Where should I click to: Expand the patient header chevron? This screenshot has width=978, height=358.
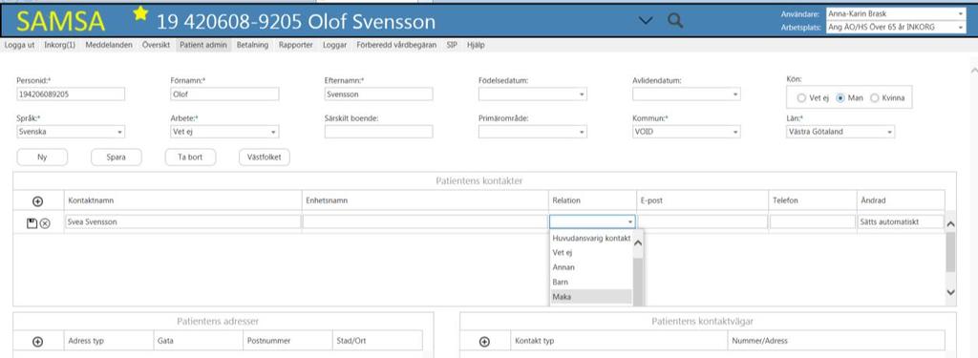coord(647,21)
